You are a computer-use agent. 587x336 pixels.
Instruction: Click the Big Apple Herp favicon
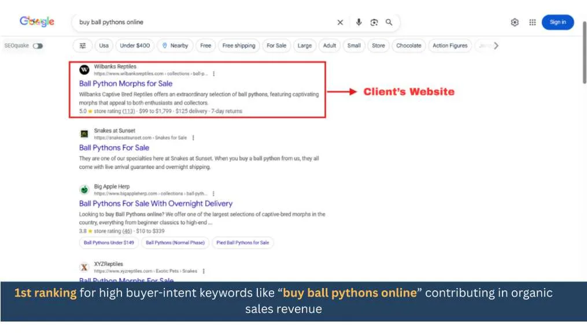[84, 190]
